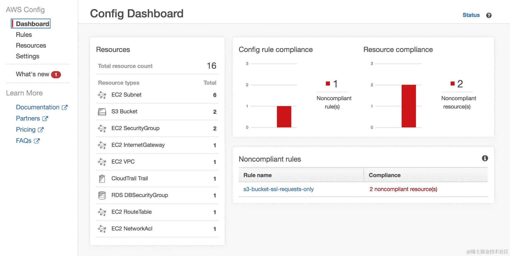The width and height of the screenshot is (510, 256).
Task: Click the Resource types column heading
Action: coord(118,83)
